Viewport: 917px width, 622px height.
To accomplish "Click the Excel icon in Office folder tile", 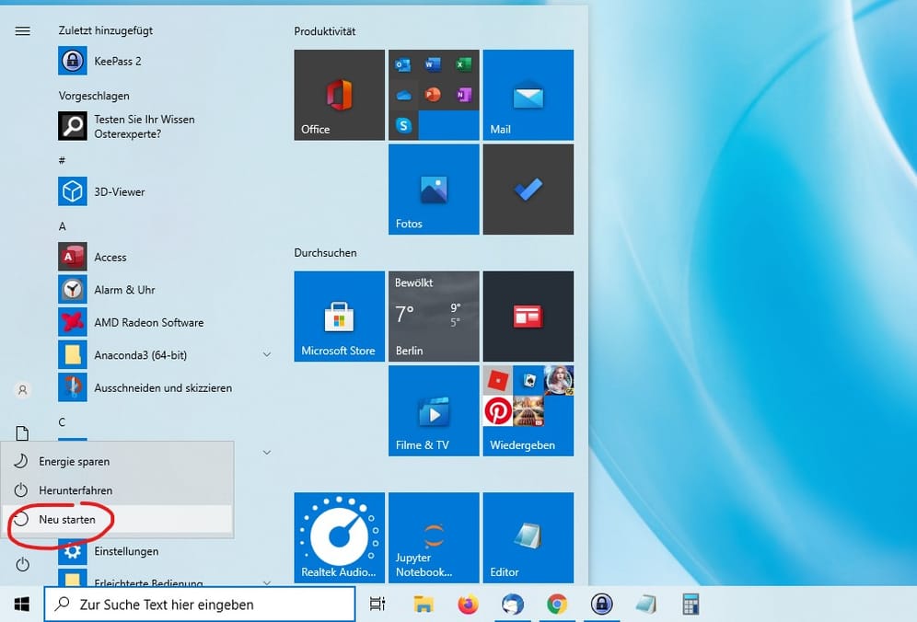I will [463, 64].
